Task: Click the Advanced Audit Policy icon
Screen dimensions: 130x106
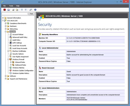Action: [11, 37]
